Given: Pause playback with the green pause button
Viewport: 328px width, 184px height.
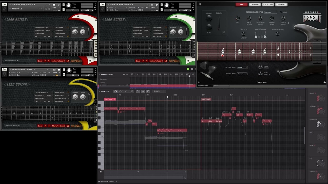Looking at the screenshot, I should click(x=188, y=69).
